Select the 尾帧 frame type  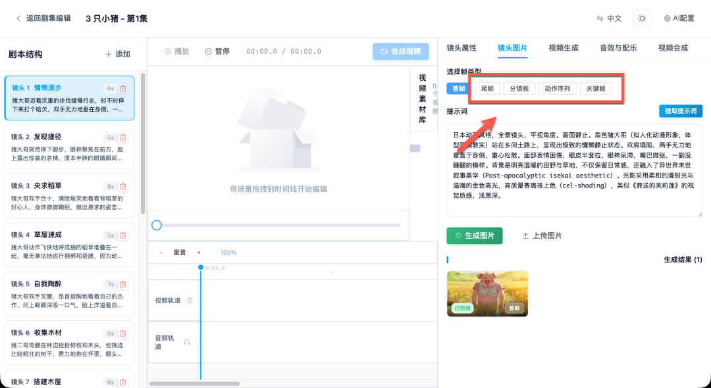tap(487, 89)
